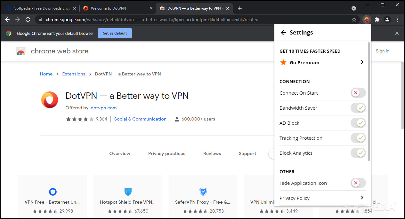Image resolution: width=405 pixels, height=219 pixels.
Task: Toggle Block Analytics off
Action: [358, 153]
